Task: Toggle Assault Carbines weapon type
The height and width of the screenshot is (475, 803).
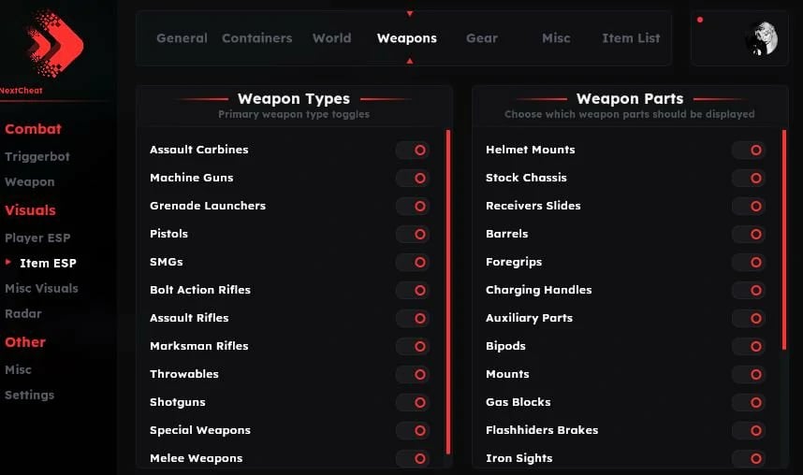Action: [413, 150]
